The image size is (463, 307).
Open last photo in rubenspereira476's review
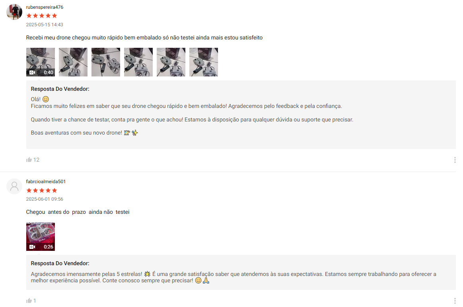click(x=204, y=62)
